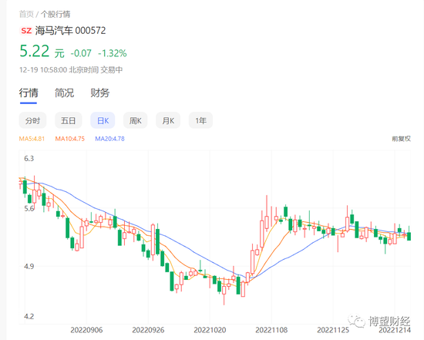Click the red SZ market badge icon
424x340 pixels.
pos(26,31)
